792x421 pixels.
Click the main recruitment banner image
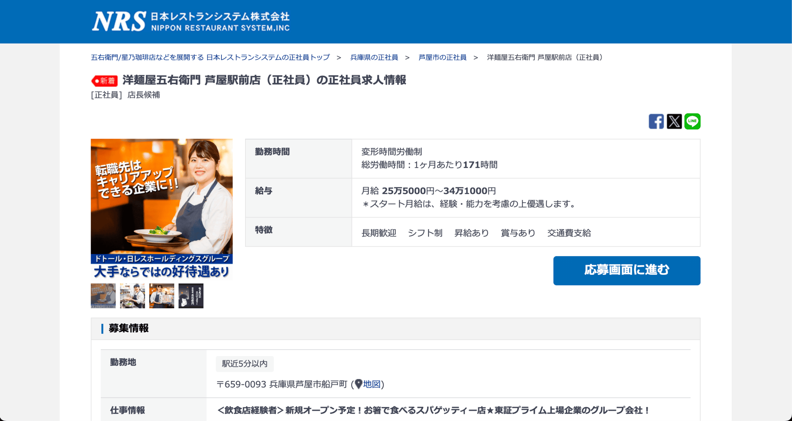pyautogui.click(x=162, y=209)
